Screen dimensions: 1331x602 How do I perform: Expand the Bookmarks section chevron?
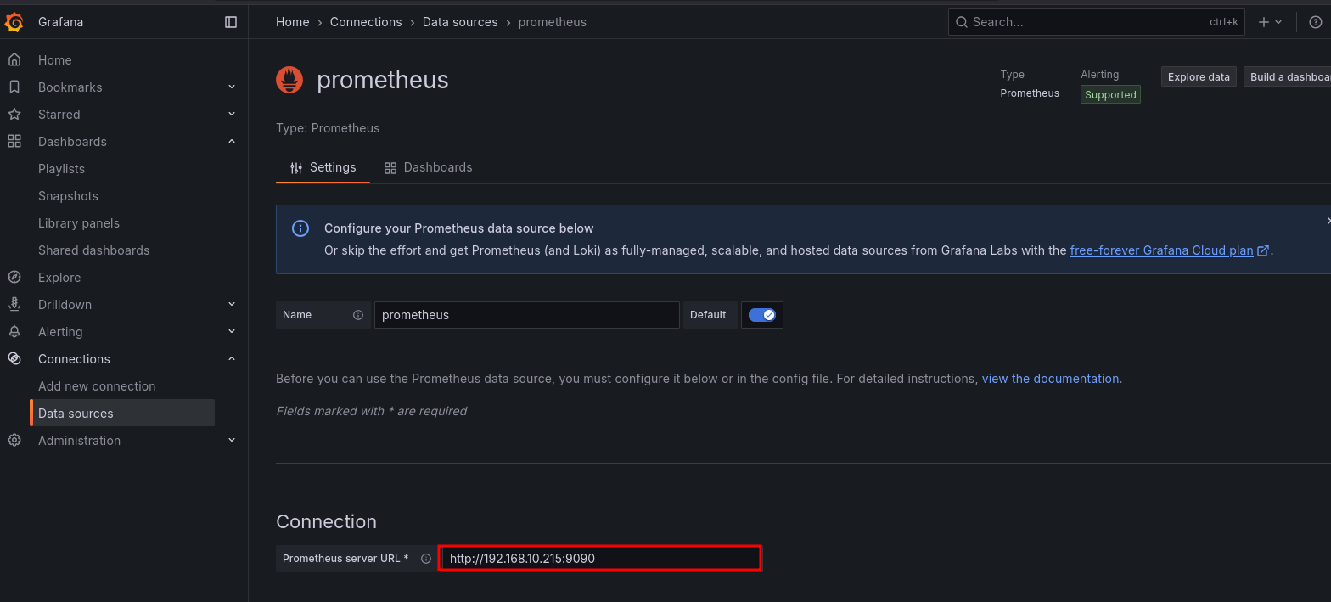tap(232, 87)
